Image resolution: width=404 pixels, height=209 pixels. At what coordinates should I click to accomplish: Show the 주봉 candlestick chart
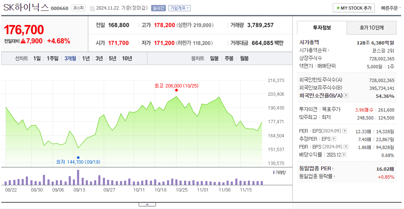pyautogui.click(x=229, y=59)
